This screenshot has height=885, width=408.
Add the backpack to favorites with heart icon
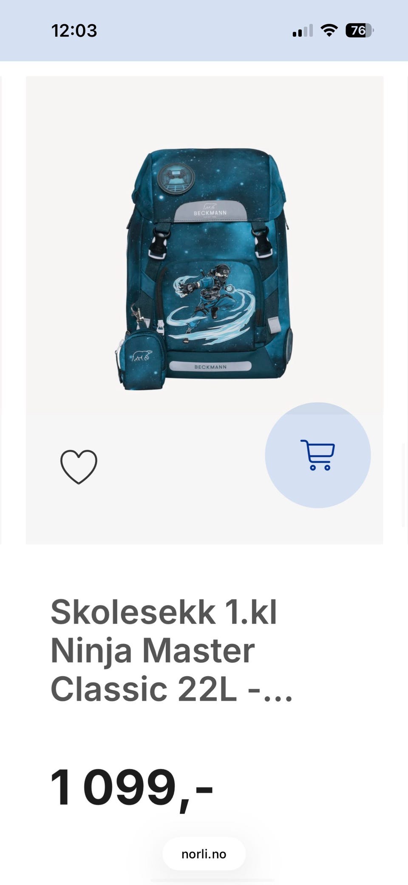tap(79, 467)
